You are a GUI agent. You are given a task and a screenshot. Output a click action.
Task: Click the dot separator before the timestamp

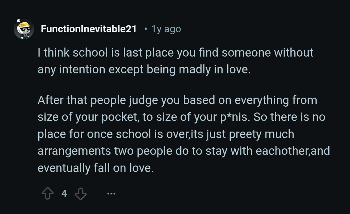(x=146, y=29)
